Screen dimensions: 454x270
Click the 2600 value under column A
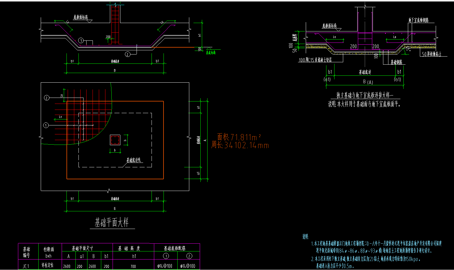67,266
